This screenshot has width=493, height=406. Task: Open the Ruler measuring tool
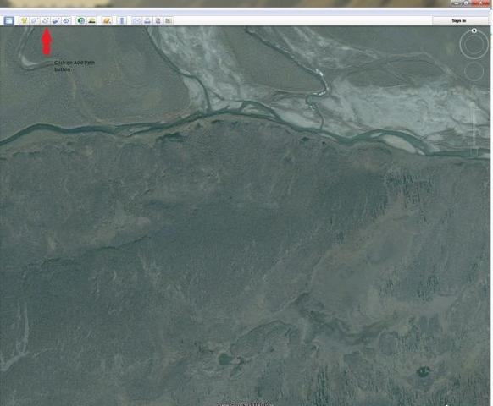click(x=122, y=21)
